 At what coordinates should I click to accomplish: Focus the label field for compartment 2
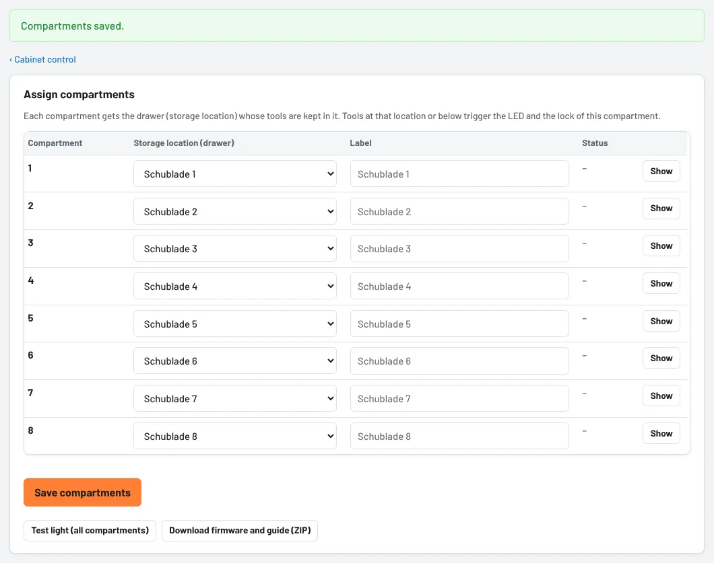click(x=459, y=211)
